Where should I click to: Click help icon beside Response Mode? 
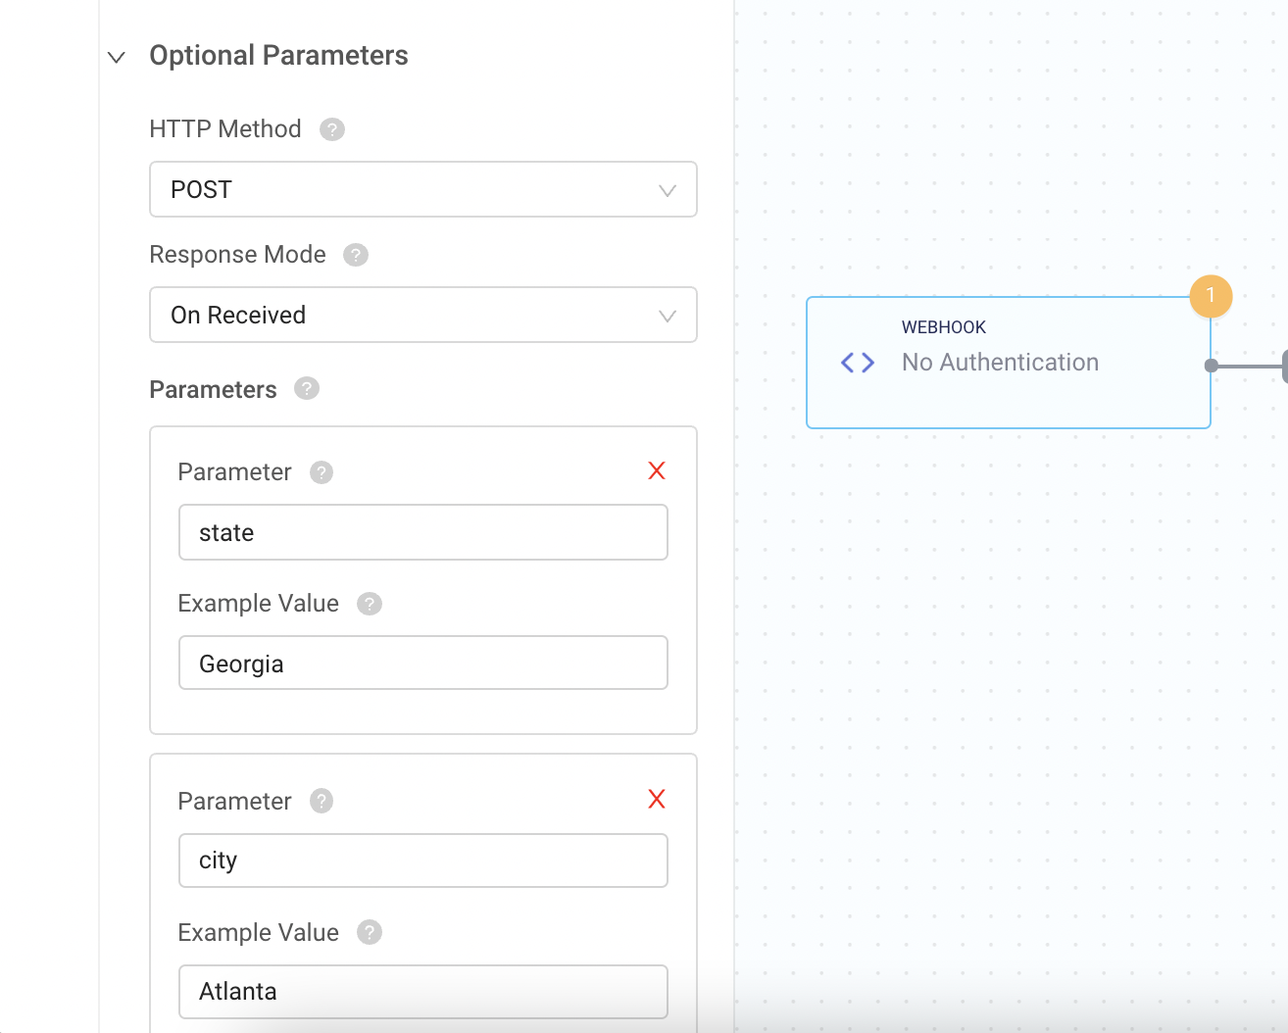click(x=356, y=255)
